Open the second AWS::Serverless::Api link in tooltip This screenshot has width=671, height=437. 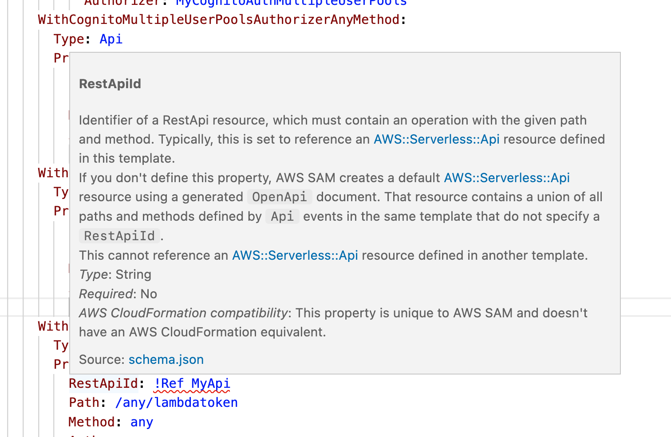click(x=506, y=178)
